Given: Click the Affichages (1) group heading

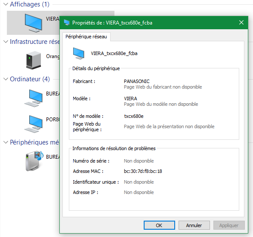Looking at the screenshot, I should [x=30, y=4].
